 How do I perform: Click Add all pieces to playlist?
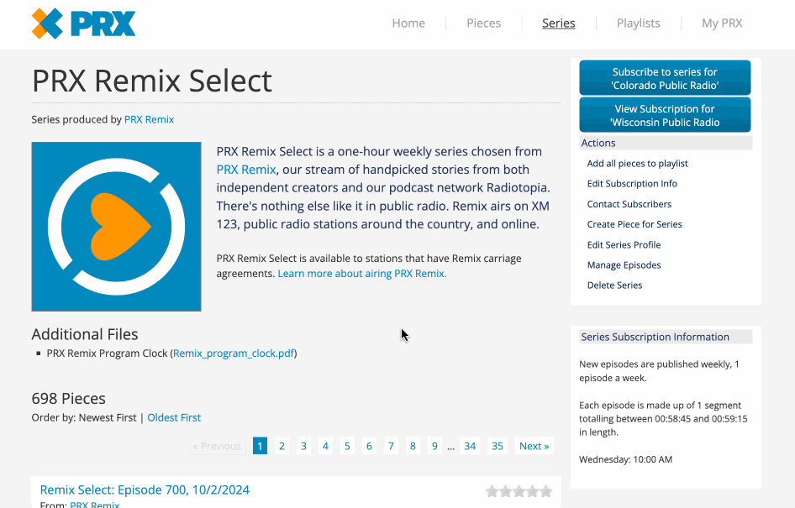tap(637, 164)
